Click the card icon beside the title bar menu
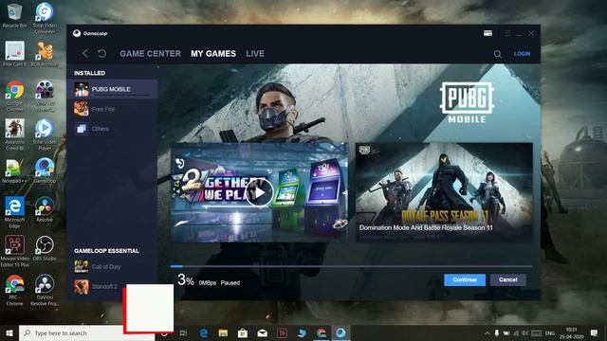The width and height of the screenshot is (607, 341). 487,33
